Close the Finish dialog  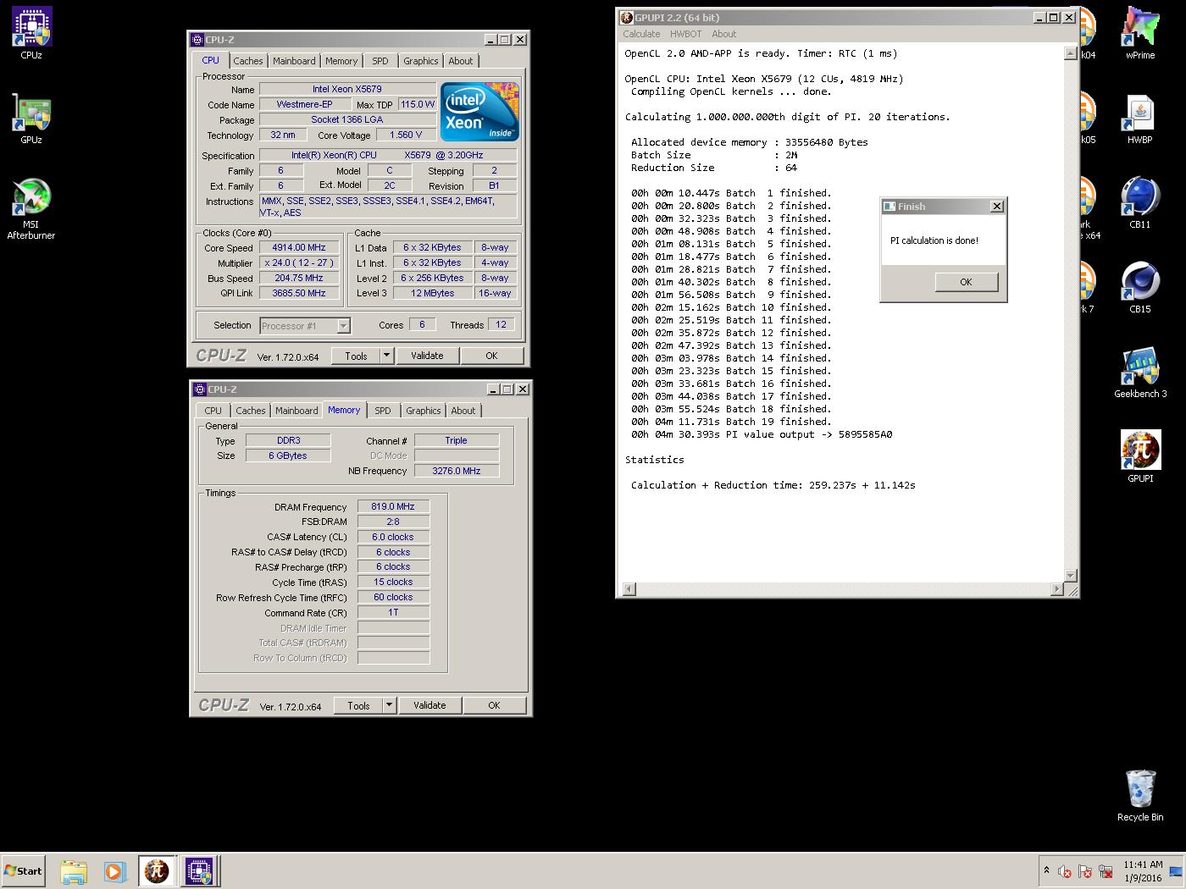tap(997, 206)
